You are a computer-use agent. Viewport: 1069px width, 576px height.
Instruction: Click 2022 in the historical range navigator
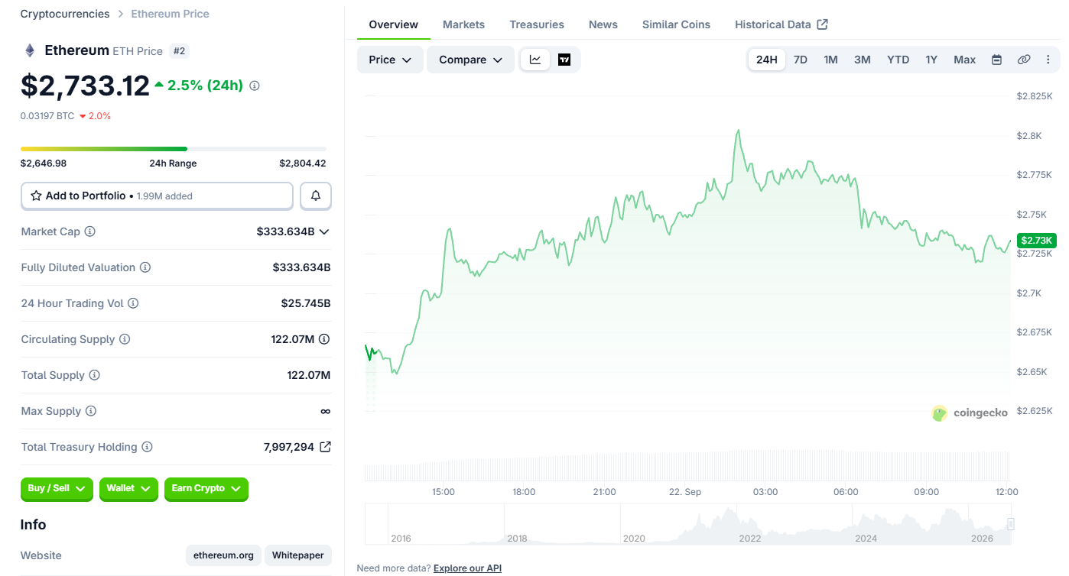click(x=750, y=539)
